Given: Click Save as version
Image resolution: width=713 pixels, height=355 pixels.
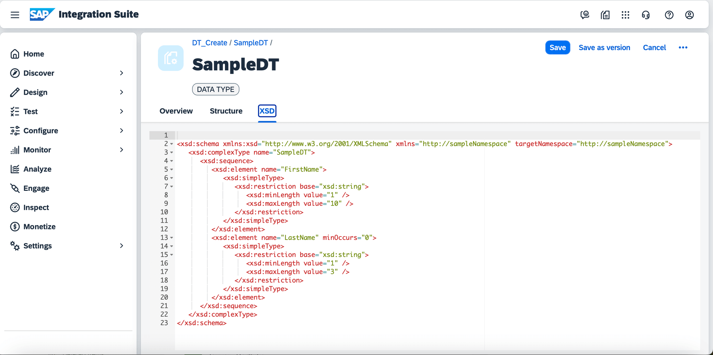Looking at the screenshot, I should [x=604, y=48].
